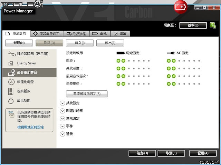Screen dimensions: 221x165
Task: Select the 最長電池壽命 plan label
Action: 27,73
